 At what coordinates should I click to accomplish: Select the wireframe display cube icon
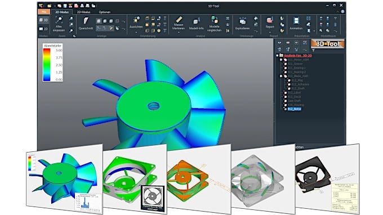click(x=117, y=21)
